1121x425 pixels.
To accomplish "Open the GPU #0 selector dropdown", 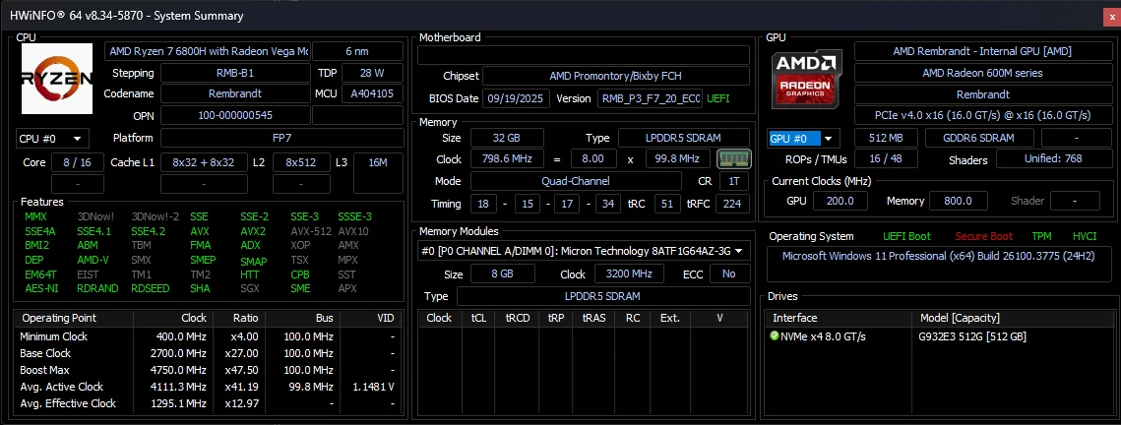I will (802, 139).
